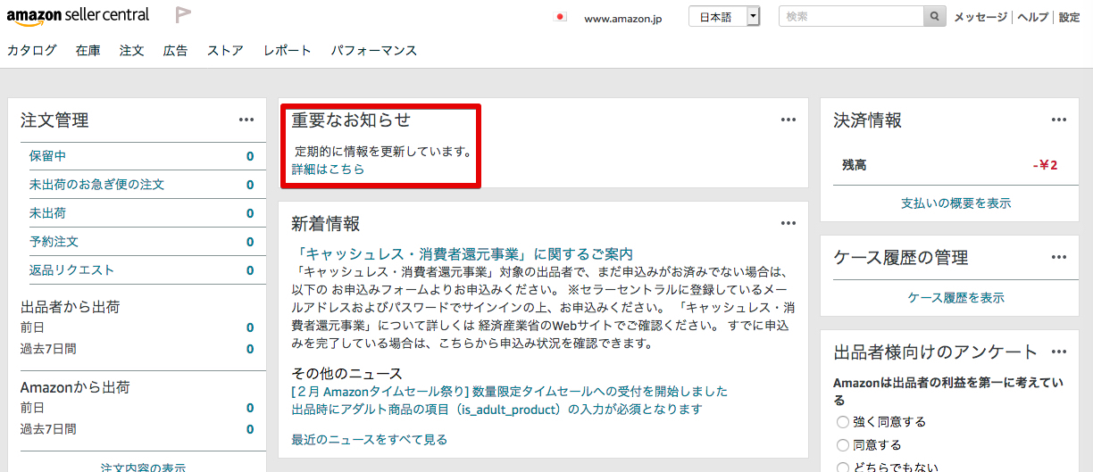Open options menu on 決済情報 widget
The image size is (1093, 472).
tap(1059, 120)
